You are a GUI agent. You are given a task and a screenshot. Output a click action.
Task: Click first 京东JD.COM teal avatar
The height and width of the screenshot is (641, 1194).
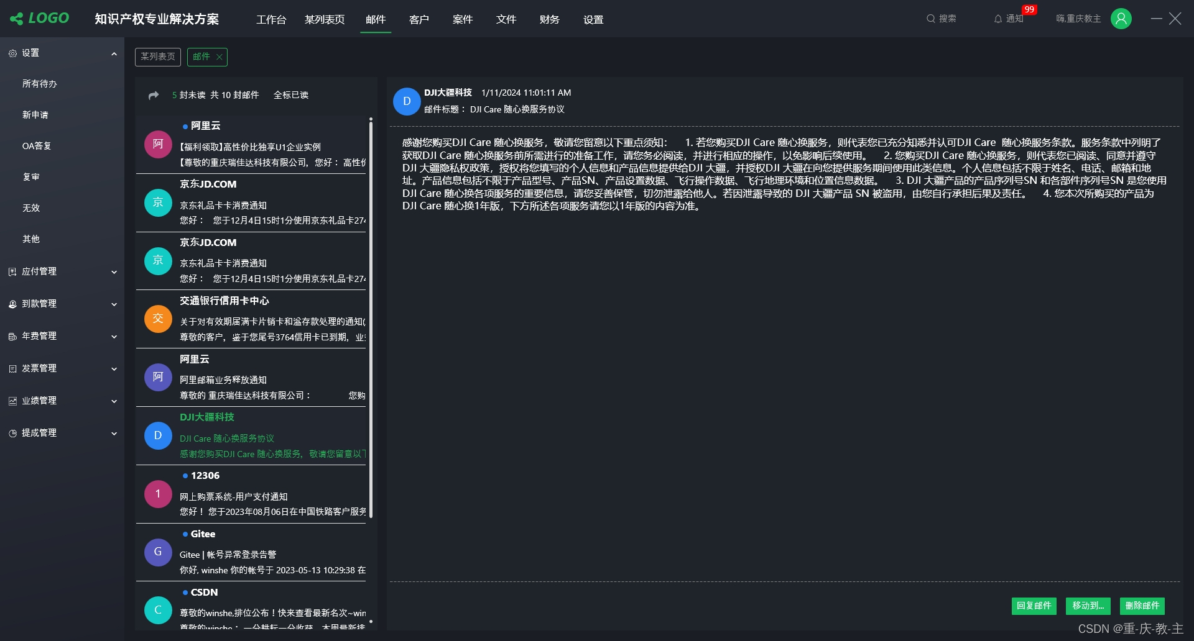coord(158,202)
